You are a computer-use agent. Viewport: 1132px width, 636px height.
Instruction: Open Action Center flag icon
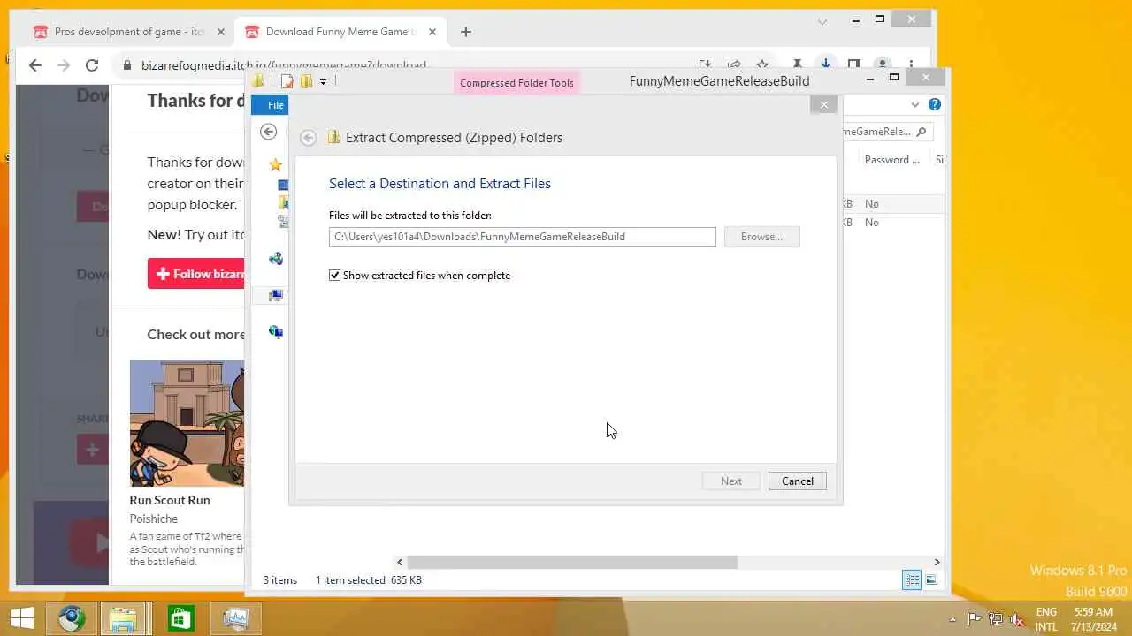974,619
